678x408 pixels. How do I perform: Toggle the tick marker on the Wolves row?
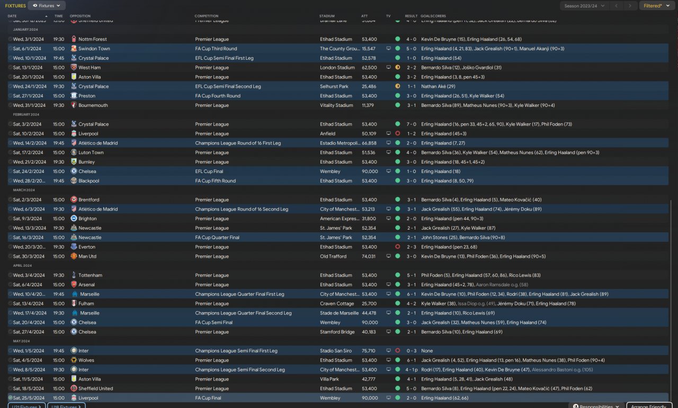[10, 360]
